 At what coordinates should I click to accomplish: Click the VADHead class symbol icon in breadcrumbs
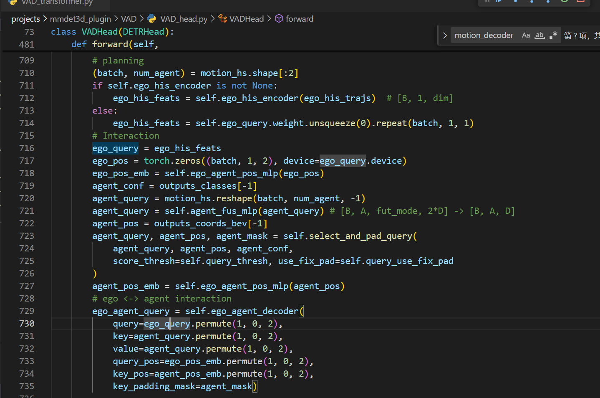pos(223,19)
